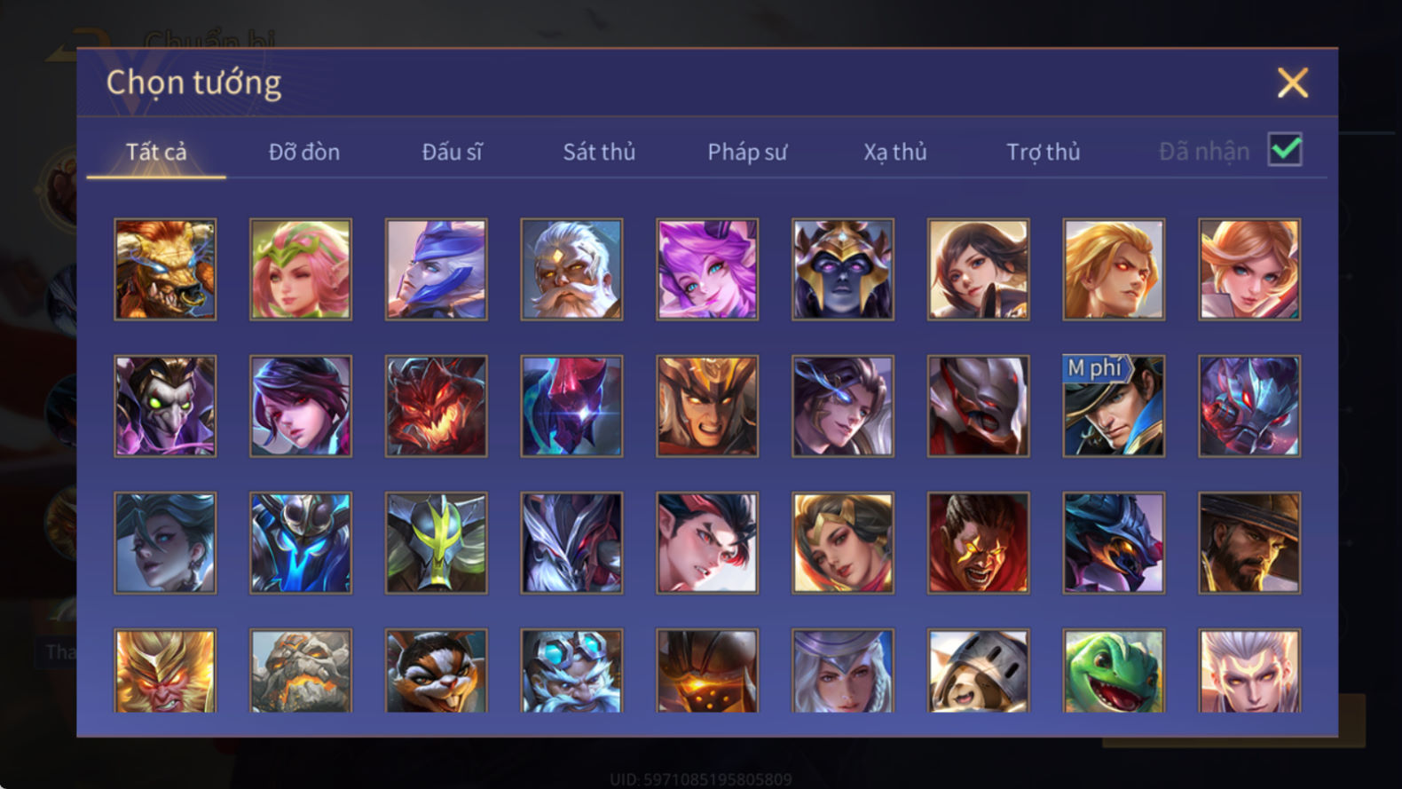This screenshot has height=789, width=1402.
Task: Switch to the Đỡ đòn tab
Action: pos(304,152)
